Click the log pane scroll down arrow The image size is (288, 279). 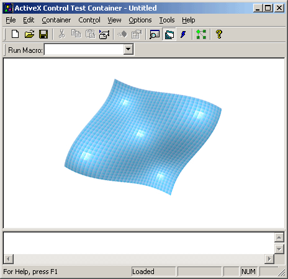click(x=279, y=249)
